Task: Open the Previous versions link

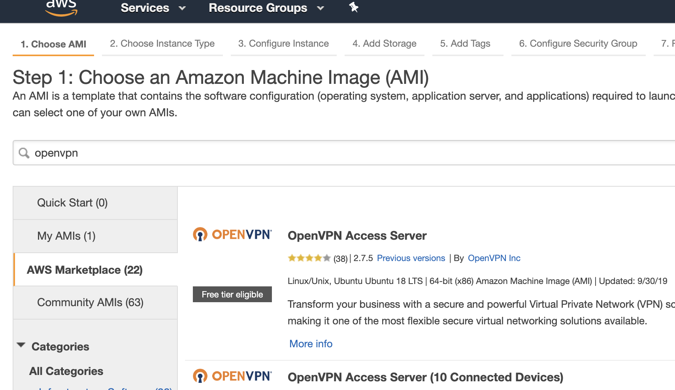Action: (x=411, y=258)
